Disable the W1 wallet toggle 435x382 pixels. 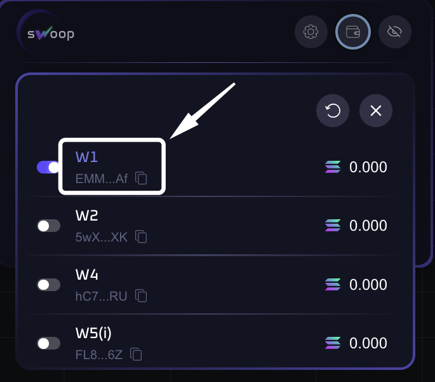pos(48,167)
